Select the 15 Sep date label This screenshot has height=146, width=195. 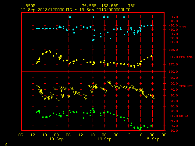click(152, 139)
